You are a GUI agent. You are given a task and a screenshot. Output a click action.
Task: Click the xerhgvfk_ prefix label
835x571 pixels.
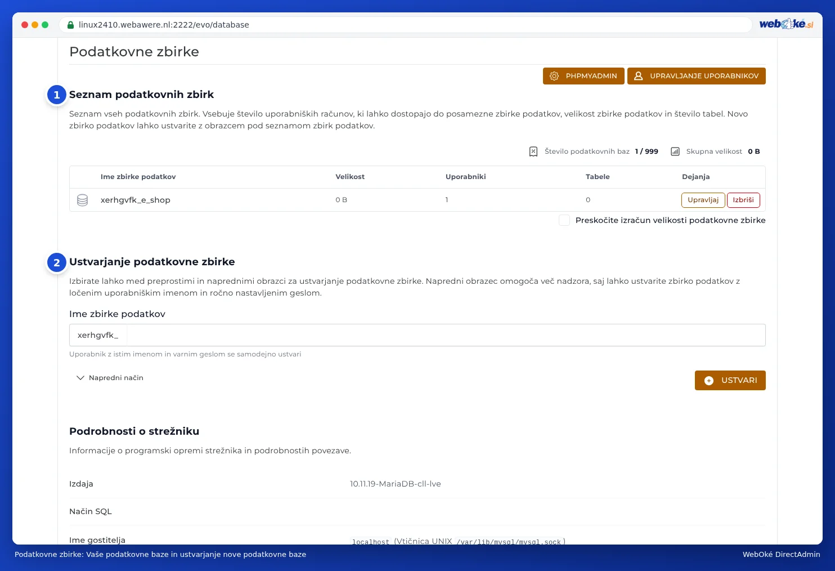(98, 335)
